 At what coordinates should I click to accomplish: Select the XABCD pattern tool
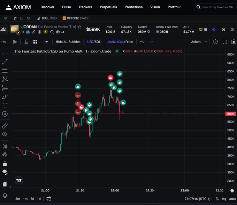click(5, 79)
